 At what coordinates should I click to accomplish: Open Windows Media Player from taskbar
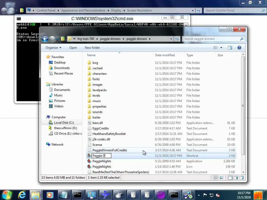tap(50, 195)
